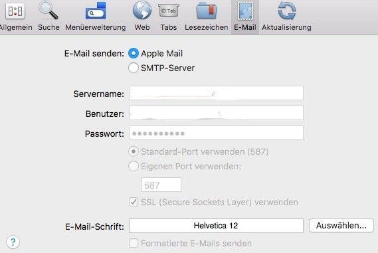Viewport: 378px width, 253px height.
Task: Open the Allgemein preferences icon
Action: [x=15, y=11]
